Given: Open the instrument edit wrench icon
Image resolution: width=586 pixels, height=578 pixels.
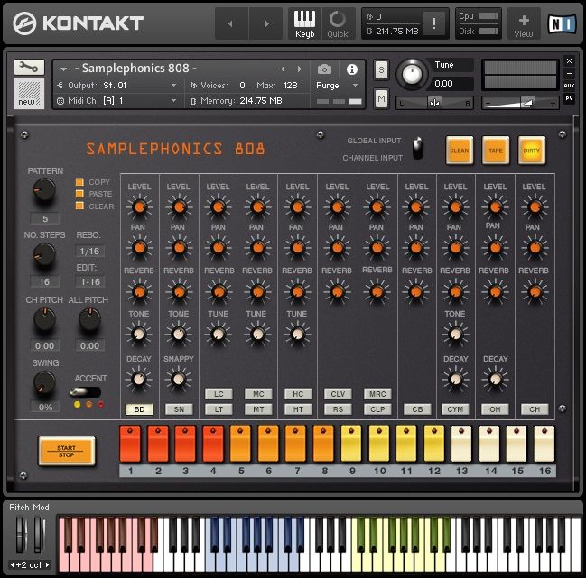Looking at the screenshot, I should pyautogui.click(x=28, y=67).
